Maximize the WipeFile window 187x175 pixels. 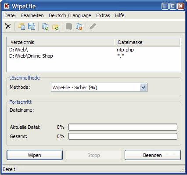click(173, 6)
